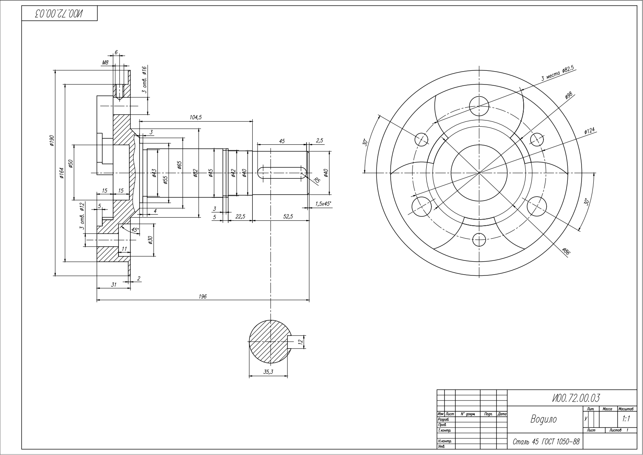Click the M8 thread callout
The image size is (643, 455).
[105, 63]
